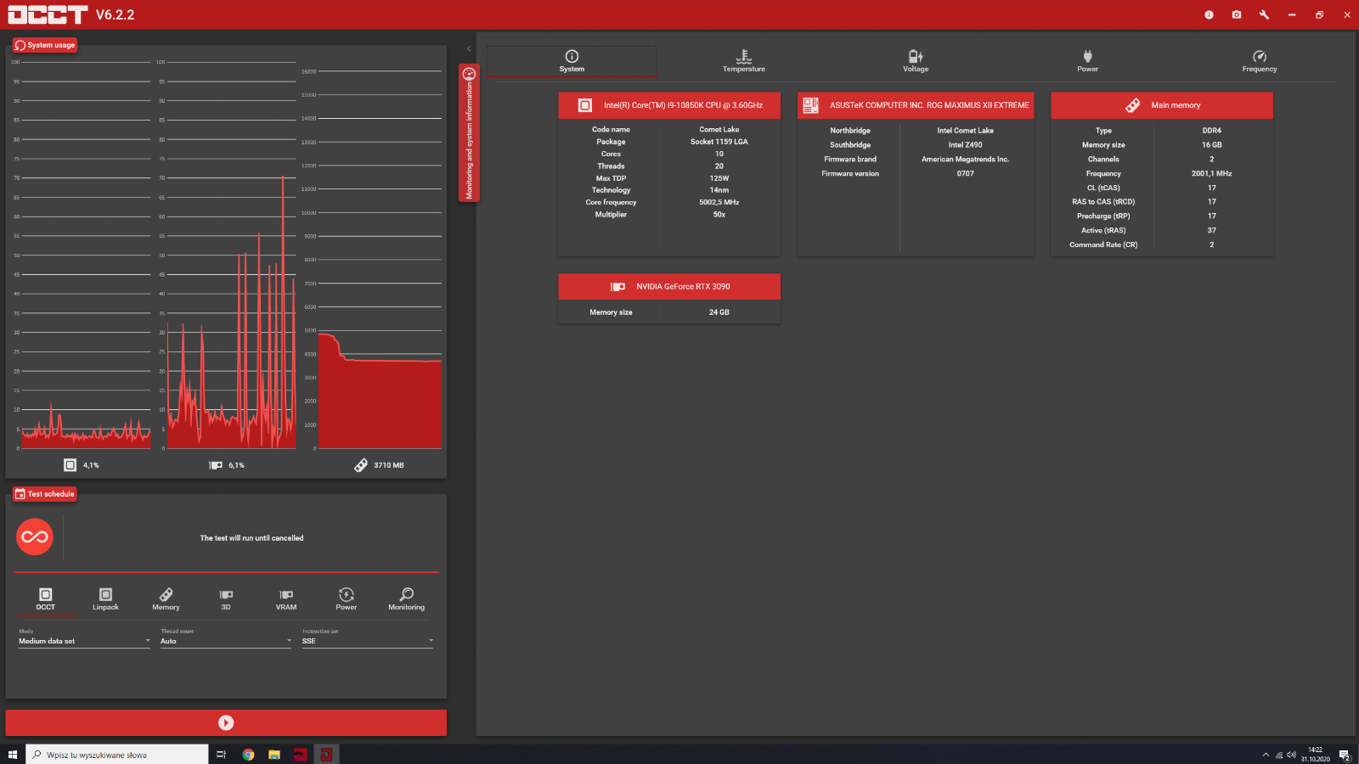
Task: Select the Power test in test schedule
Action: (346, 599)
